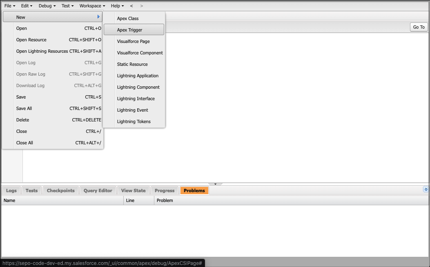This screenshot has height=267, width=430.
Task: Create a new Lightning Component
Action: click(134, 87)
